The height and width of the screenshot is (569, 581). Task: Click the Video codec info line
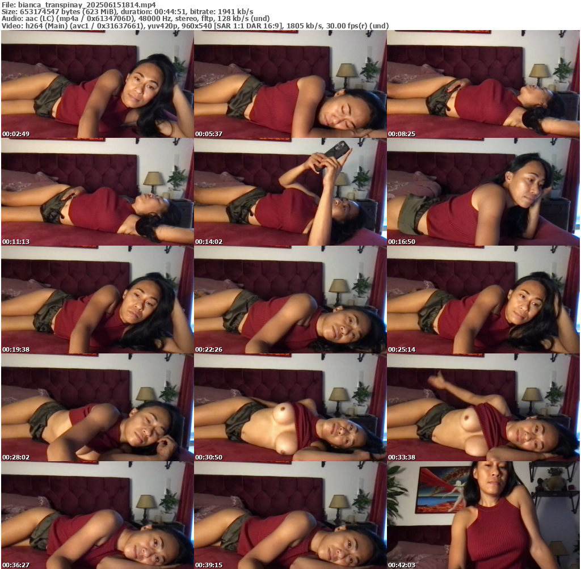coord(195,26)
